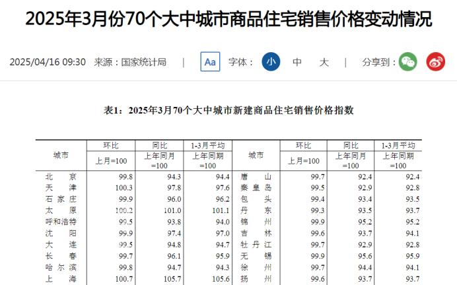Select the 石家庄 city cell

tap(60, 199)
